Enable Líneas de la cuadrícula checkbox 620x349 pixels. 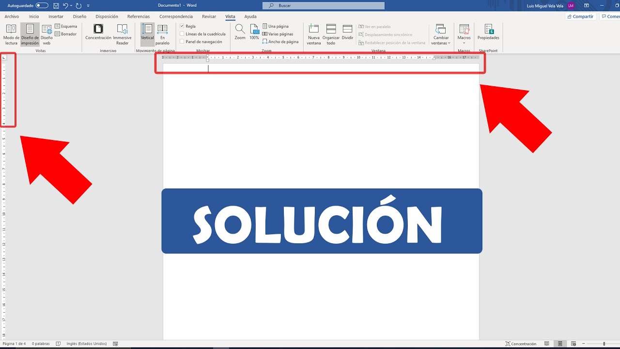coord(182,34)
